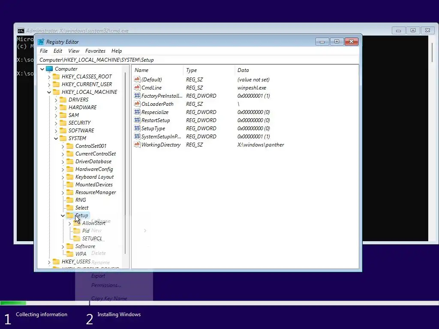Image resolution: width=439 pixels, height=329 pixels.
Task: Click the ControlSet001 folder icon
Action: (x=70, y=146)
